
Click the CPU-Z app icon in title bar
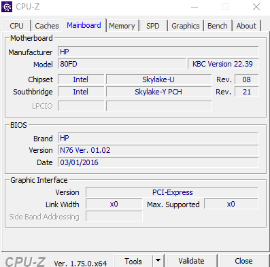coord(7,7)
